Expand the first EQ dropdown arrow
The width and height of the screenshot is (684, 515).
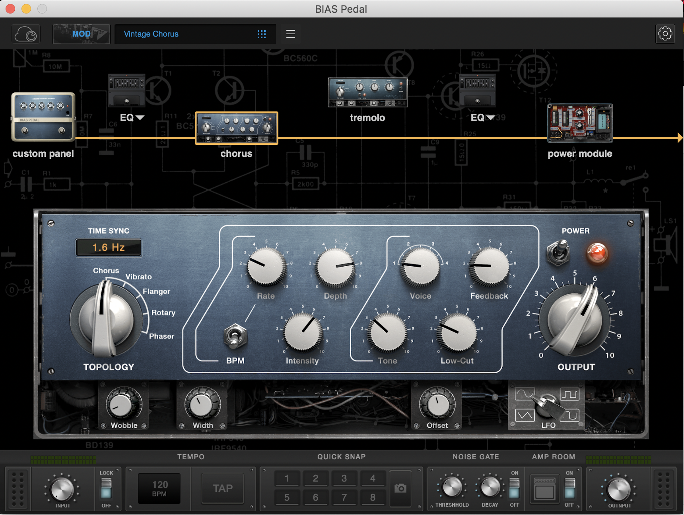(x=140, y=118)
